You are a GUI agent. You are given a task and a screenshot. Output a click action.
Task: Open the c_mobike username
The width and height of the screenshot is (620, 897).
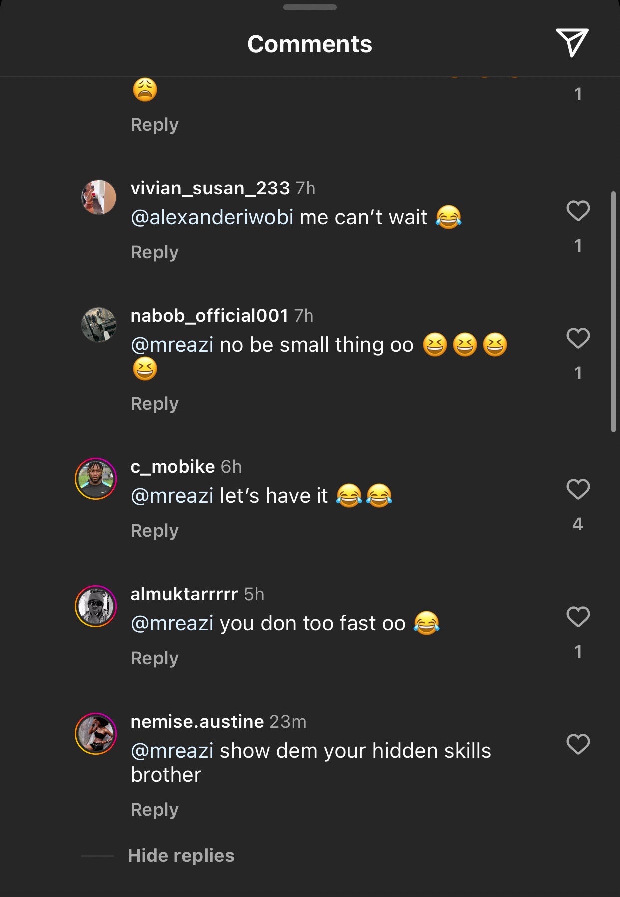(x=173, y=466)
